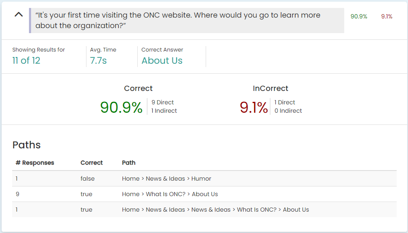Select '9 Direct' under Correct
The height and width of the screenshot is (233, 408).
(162, 102)
